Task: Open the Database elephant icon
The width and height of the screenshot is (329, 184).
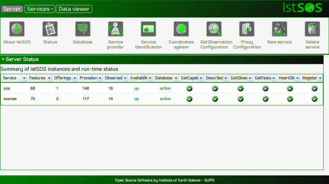Action: click(83, 29)
